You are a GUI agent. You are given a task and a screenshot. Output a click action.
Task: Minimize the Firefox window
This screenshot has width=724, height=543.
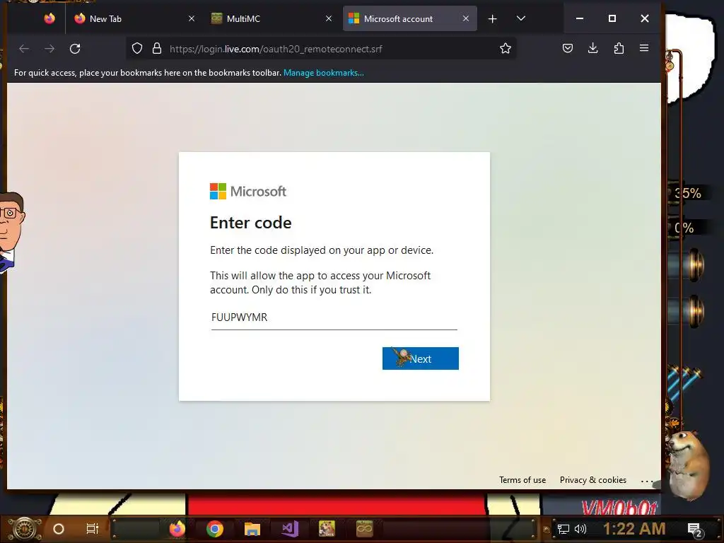(580, 18)
